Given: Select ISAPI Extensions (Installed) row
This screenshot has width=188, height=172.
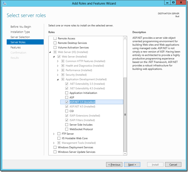Looking at the screenshot, I should [x=85, y=116].
